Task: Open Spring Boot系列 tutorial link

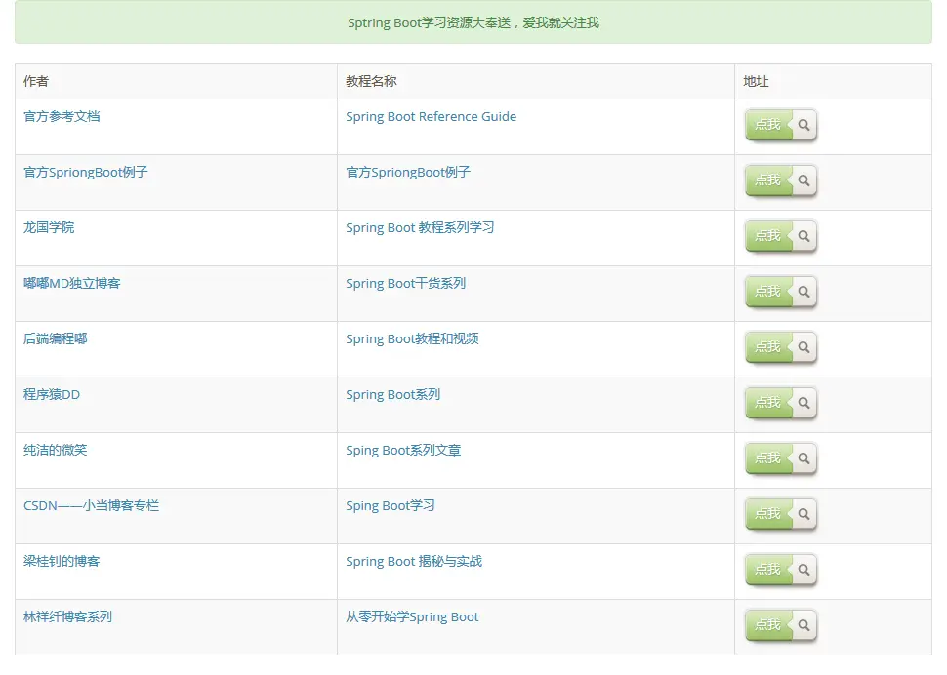Action: point(392,394)
